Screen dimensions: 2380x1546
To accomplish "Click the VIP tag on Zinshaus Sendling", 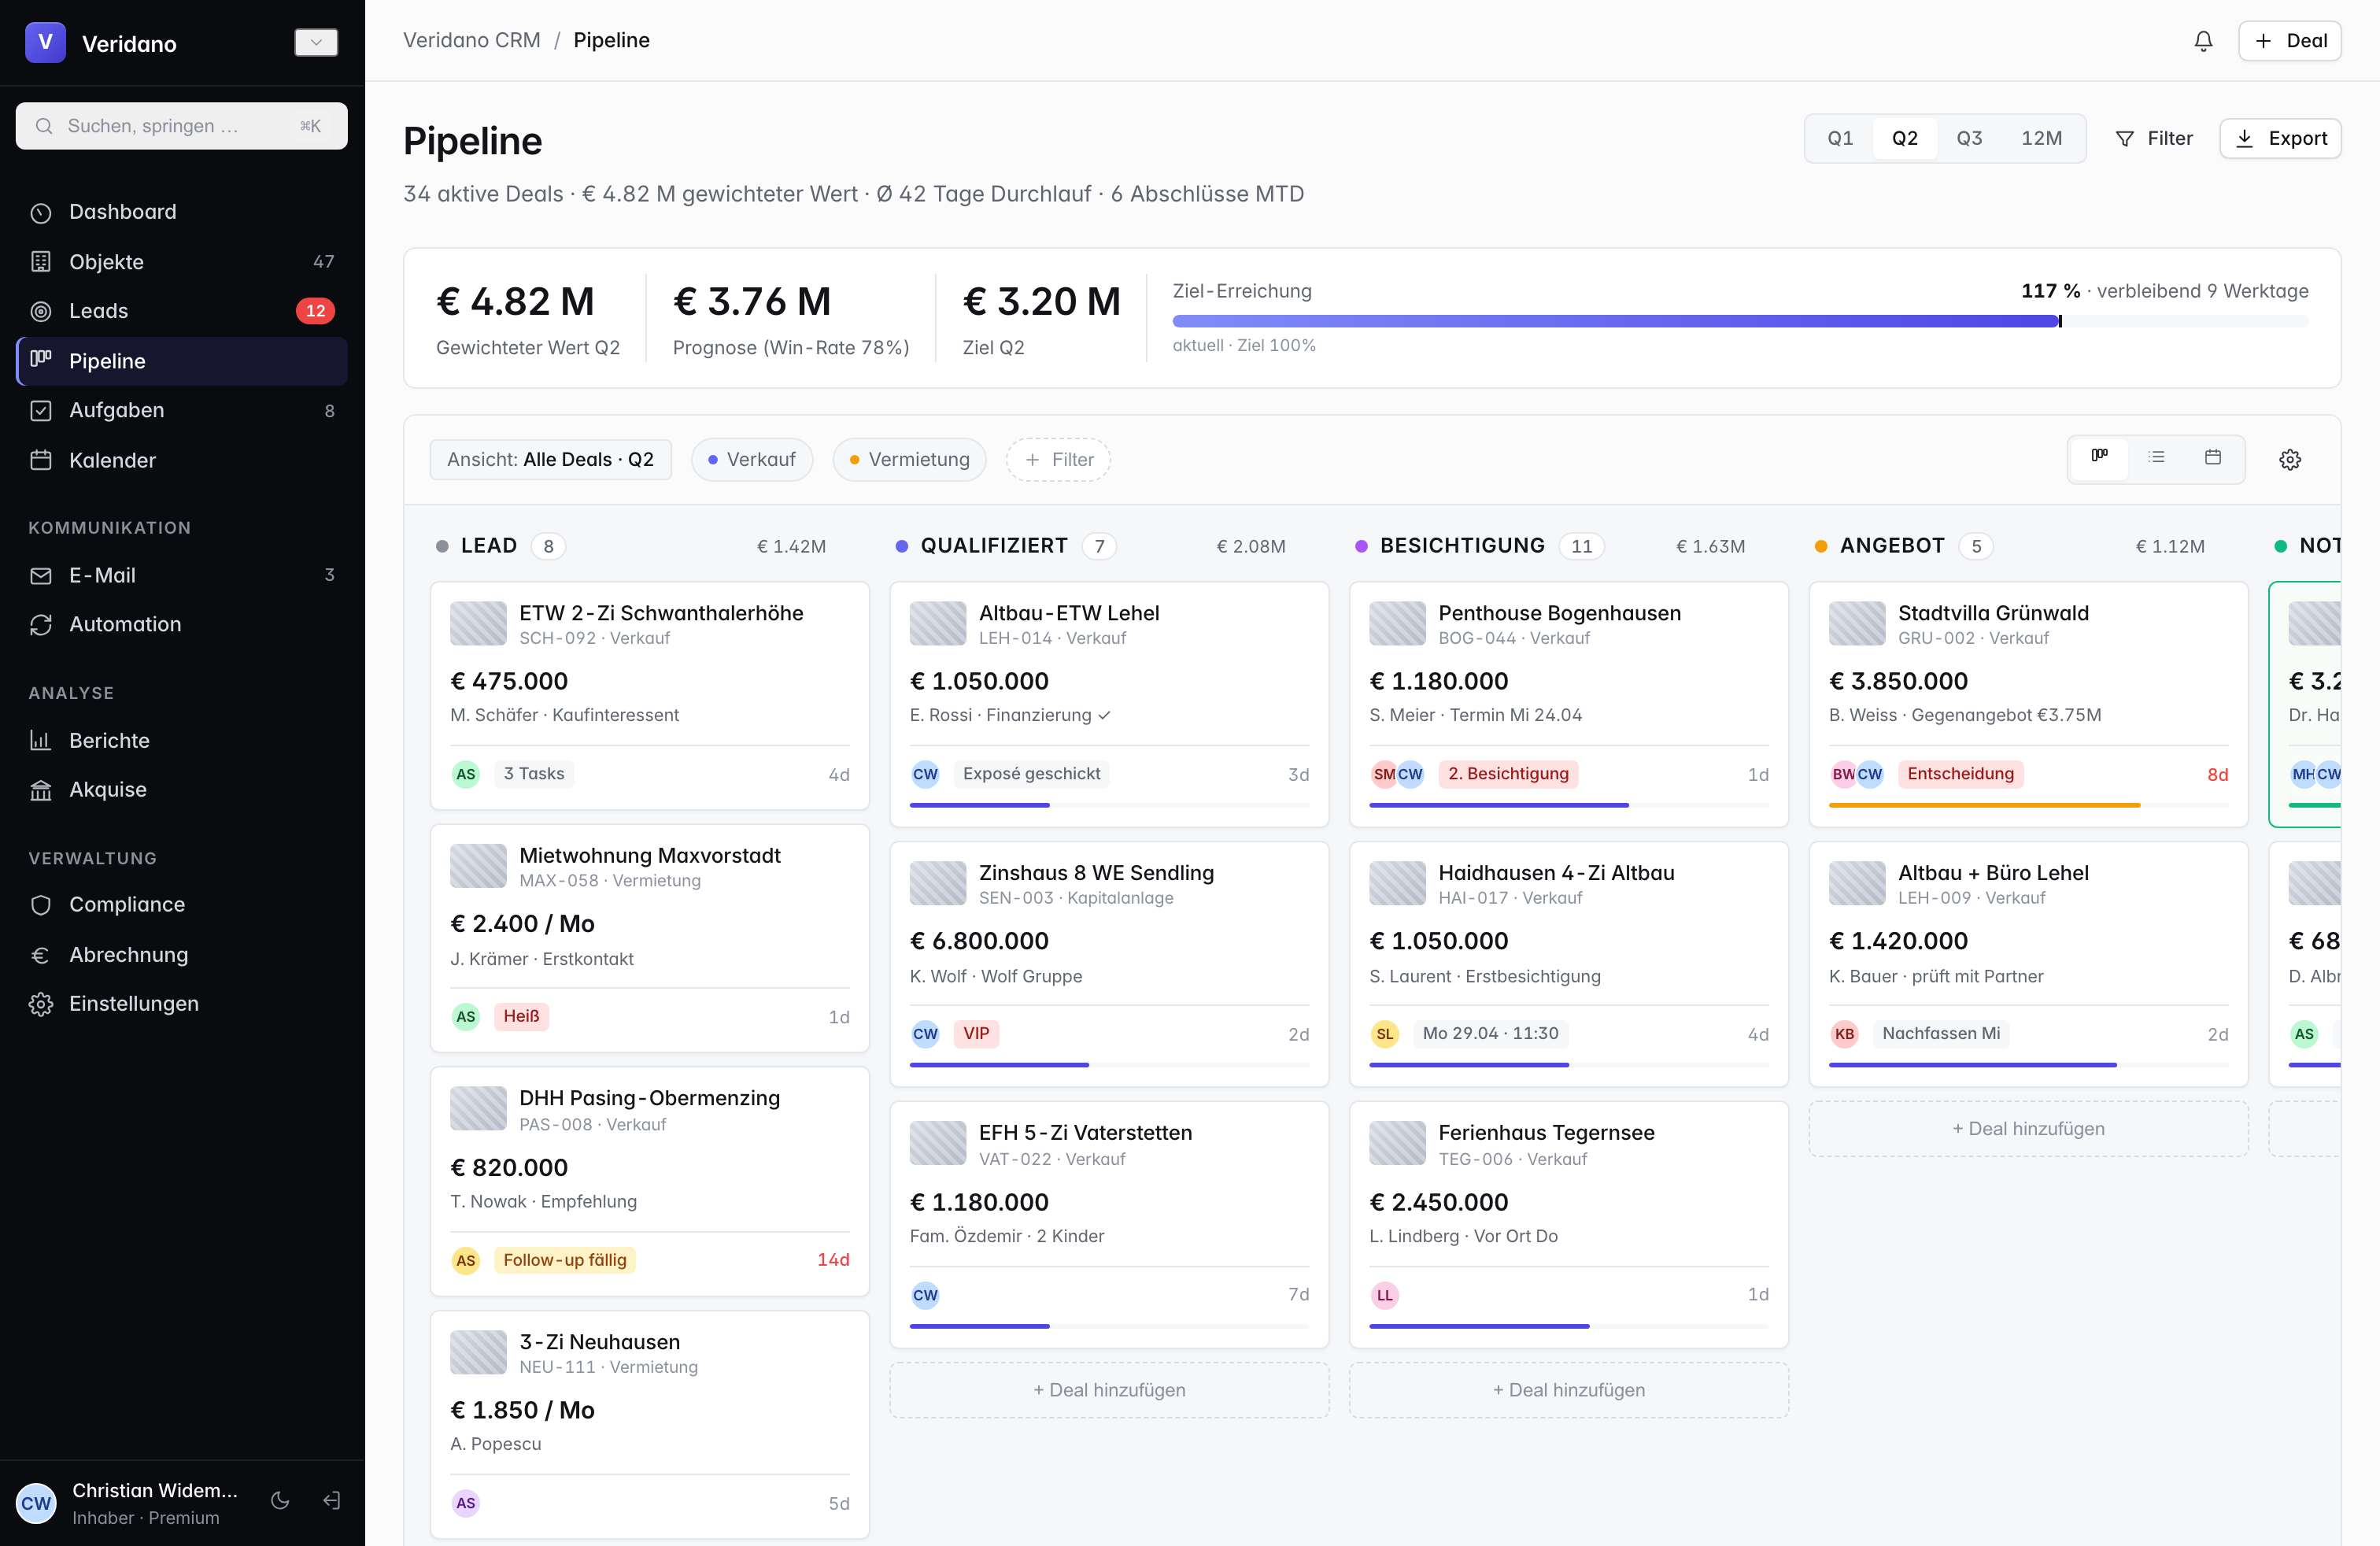I will (x=976, y=1034).
